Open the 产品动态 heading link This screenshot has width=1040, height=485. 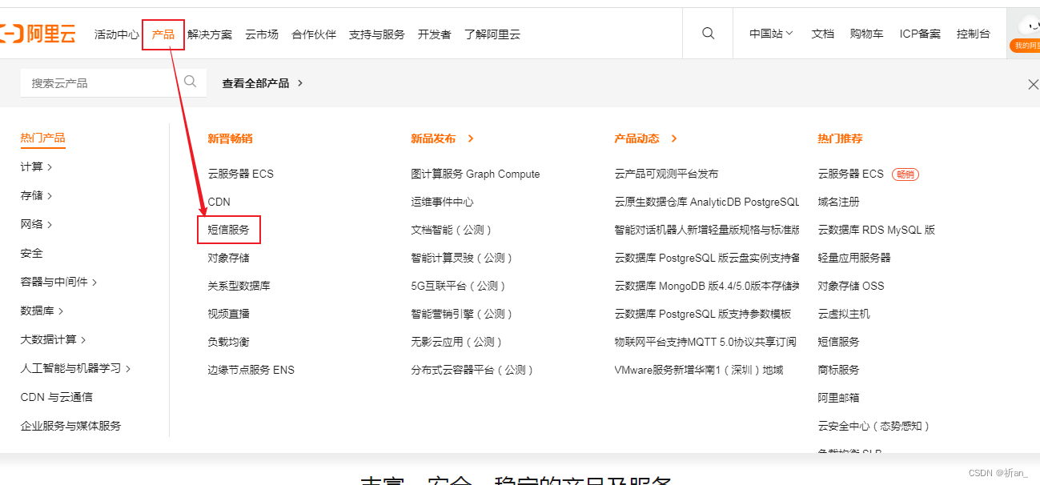(645, 138)
